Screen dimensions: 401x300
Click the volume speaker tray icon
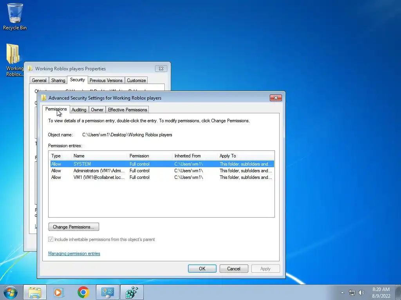(x=361, y=293)
